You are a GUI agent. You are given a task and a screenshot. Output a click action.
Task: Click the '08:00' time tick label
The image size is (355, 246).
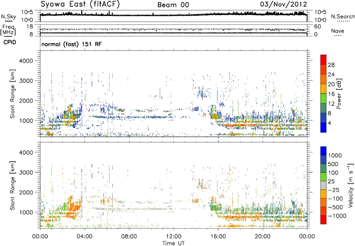[x=129, y=237]
